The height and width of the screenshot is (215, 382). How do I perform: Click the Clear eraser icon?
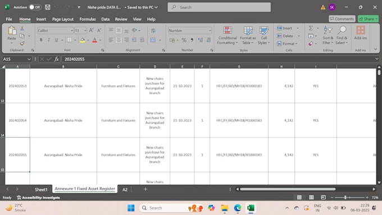(x=311, y=44)
